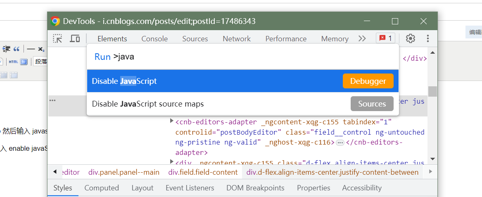The width and height of the screenshot is (482, 197).
Task: Open the 段落 paragraph format dropdown
Action: pyautogui.click(x=40, y=62)
